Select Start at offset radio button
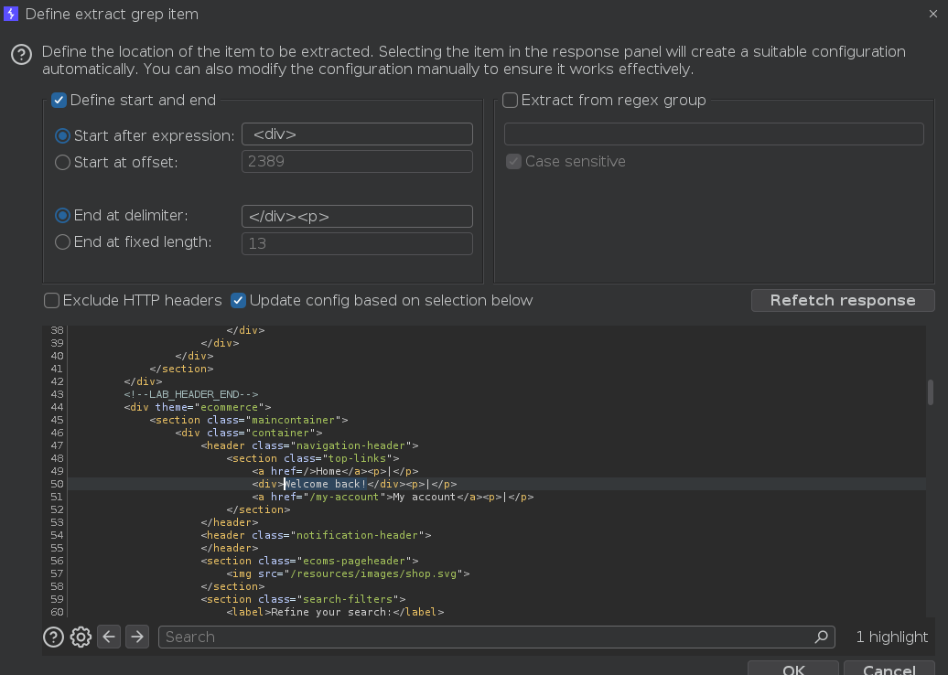Image resolution: width=948 pixels, height=675 pixels. (62, 163)
